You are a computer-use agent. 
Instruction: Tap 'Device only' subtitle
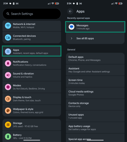tap(75, 106)
